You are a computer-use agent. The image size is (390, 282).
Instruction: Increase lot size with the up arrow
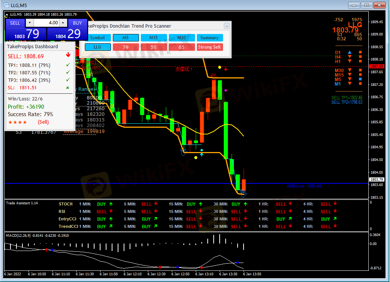coord(63,23)
